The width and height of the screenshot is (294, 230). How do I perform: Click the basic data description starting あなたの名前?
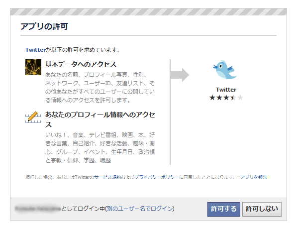(x=100, y=88)
